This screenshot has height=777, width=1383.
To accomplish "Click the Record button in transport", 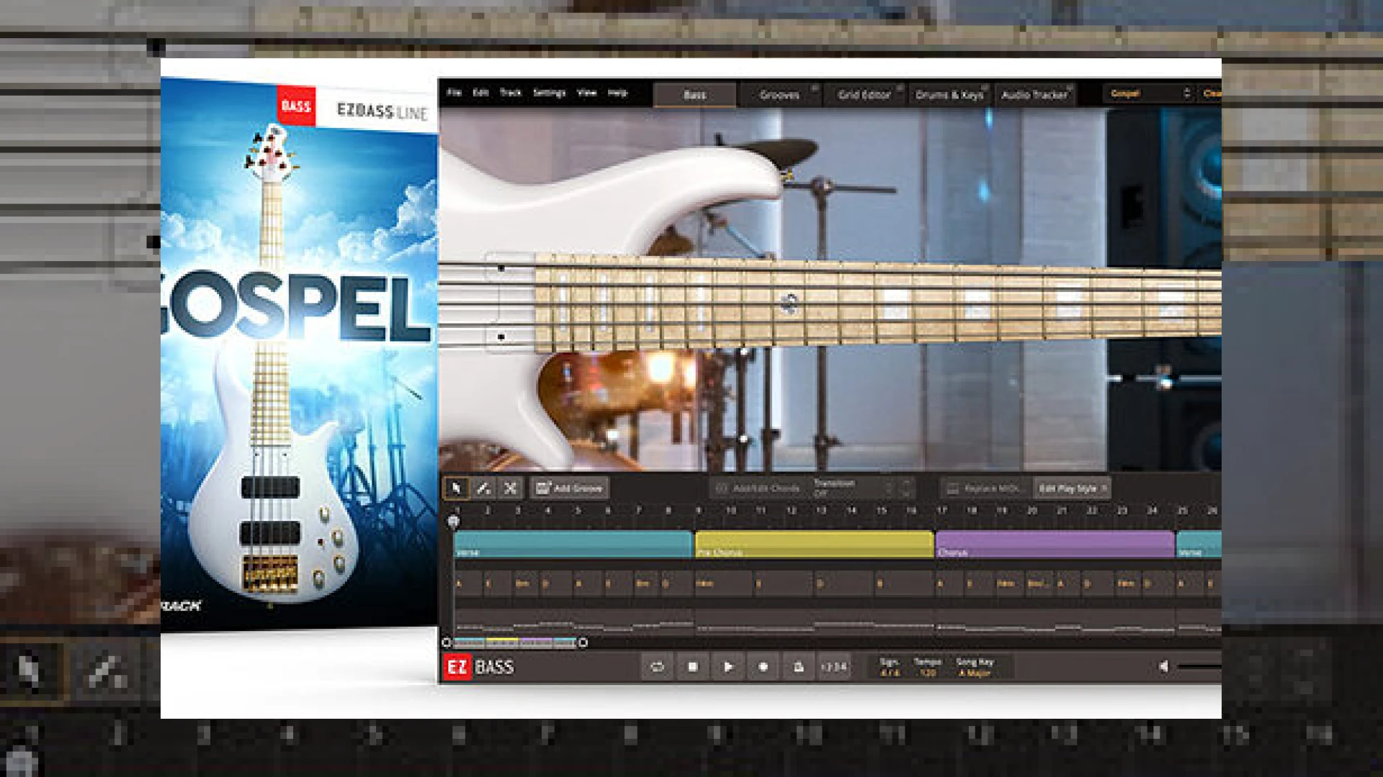I will pyautogui.click(x=763, y=667).
